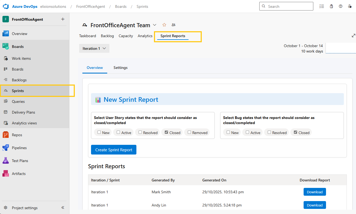The width and height of the screenshot is (356, 214).
Task: Click the Azure DevOps logo icon
Action: pos(6,6)
